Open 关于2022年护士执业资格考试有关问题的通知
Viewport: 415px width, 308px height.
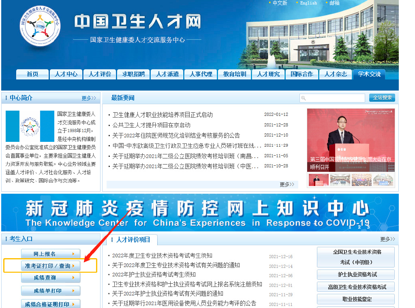pos(167,294)
